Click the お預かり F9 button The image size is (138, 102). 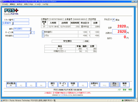coord(94,85)
